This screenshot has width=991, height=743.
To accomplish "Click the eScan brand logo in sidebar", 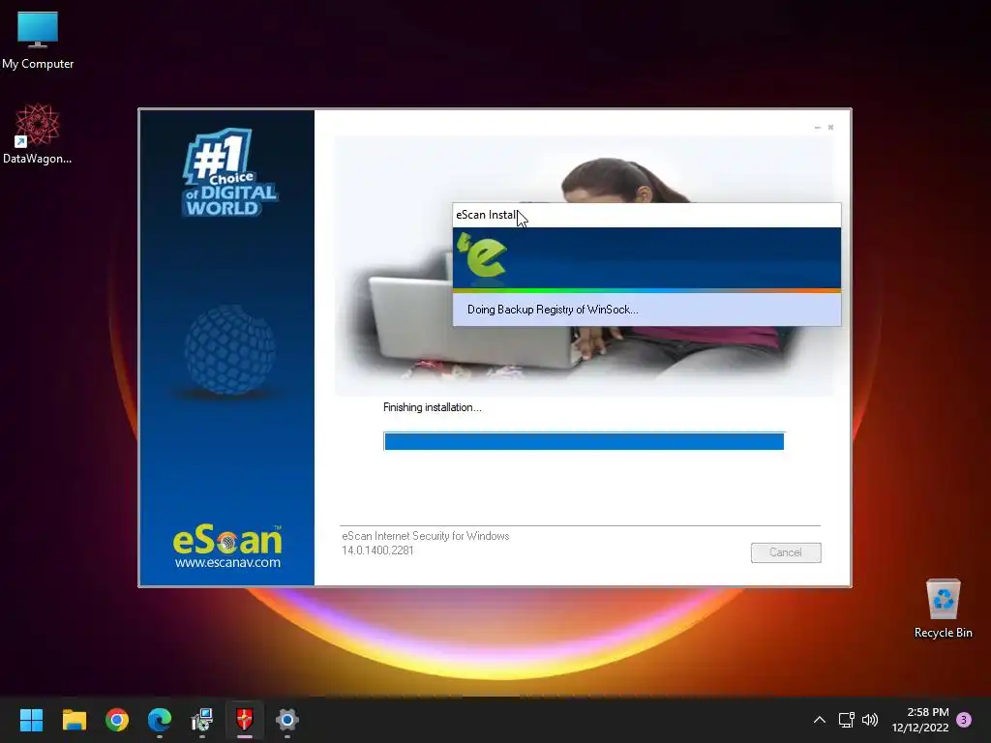I will [x=227, y=541].
